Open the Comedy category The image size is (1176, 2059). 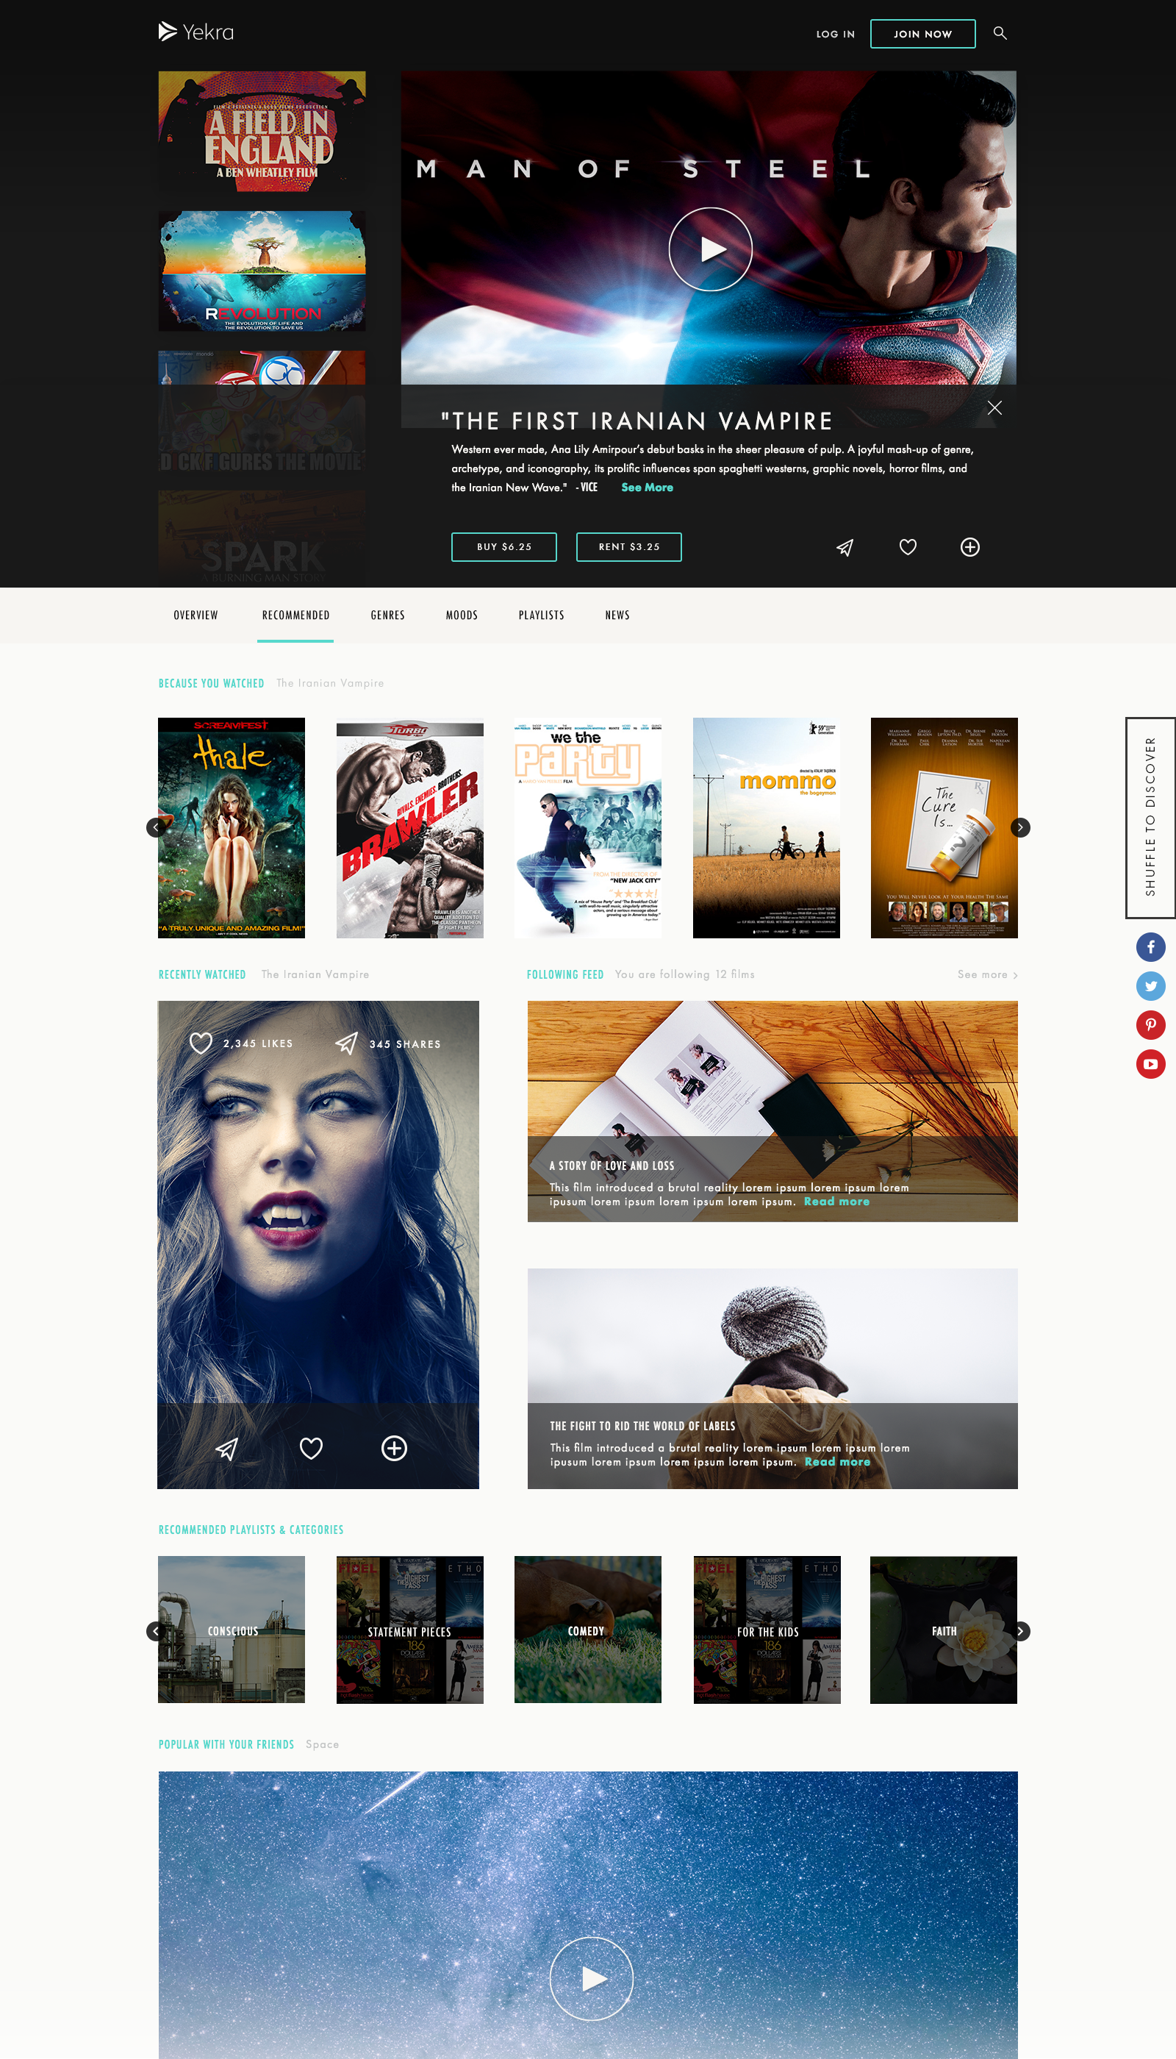pyautogui.click(x=588, y=1629)
